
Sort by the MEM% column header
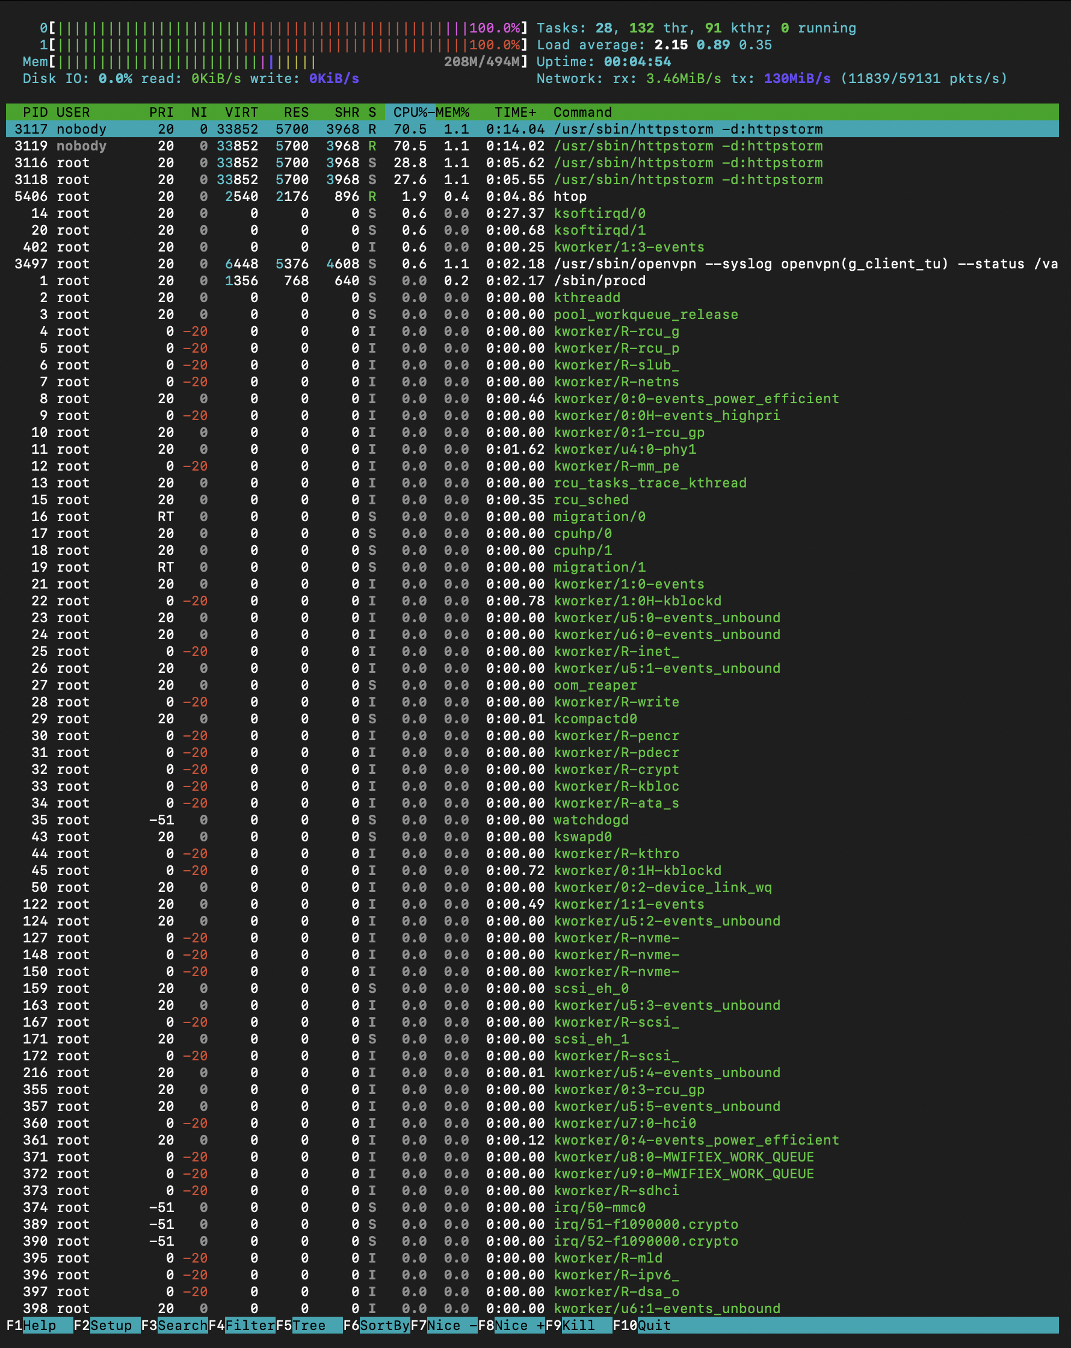pos(452,112)
